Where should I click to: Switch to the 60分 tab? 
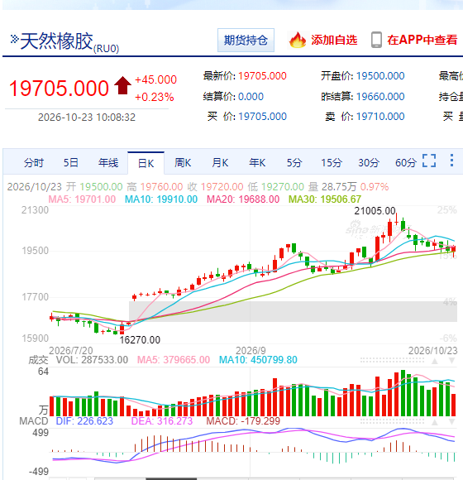(x=406, y=162)
